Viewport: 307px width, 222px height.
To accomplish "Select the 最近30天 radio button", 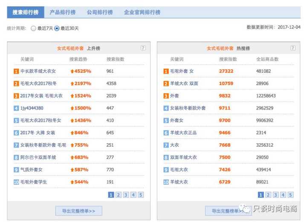I will click(57, 28).
